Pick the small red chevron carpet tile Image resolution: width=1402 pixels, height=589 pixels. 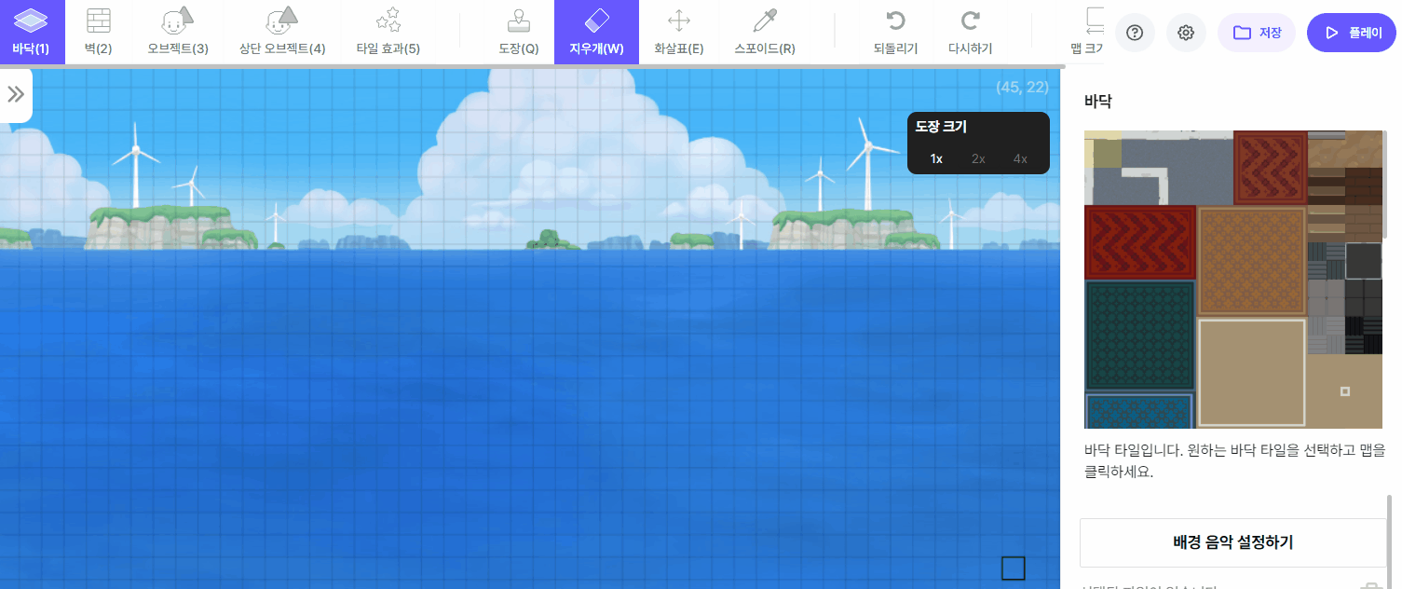point(1270,168)
